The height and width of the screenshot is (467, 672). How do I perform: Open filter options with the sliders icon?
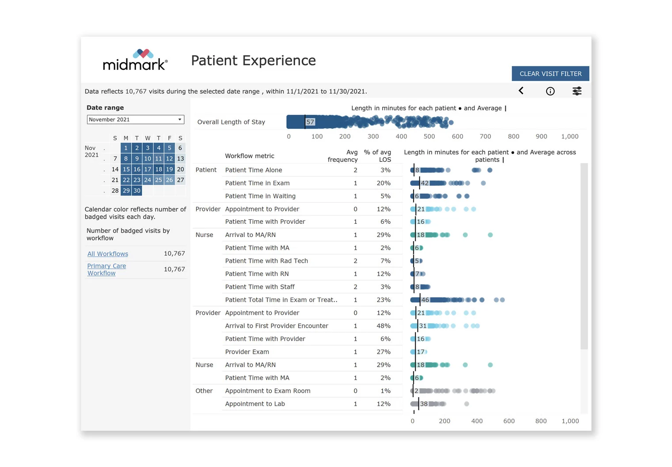point(577,91)
